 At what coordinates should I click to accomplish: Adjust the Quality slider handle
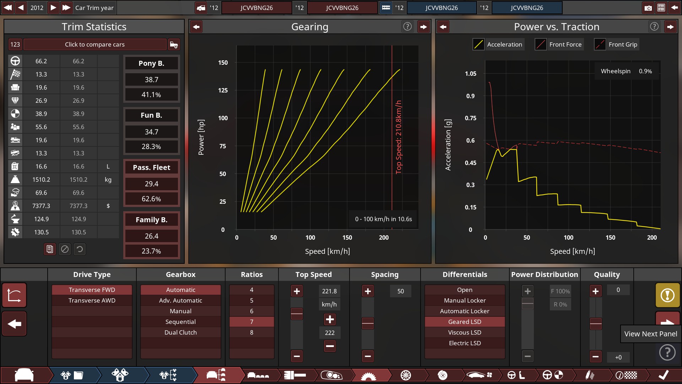click(x=596, y=324)
